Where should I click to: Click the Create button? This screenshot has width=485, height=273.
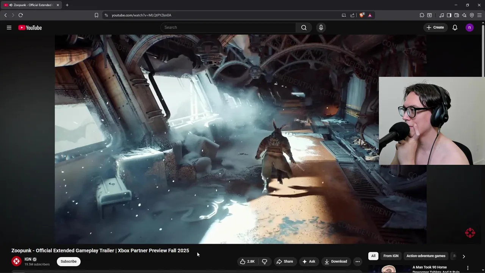435,27
